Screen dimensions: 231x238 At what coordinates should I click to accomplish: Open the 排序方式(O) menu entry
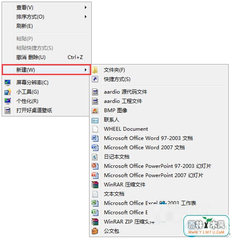pyautogui.click(x=47, y=17)
